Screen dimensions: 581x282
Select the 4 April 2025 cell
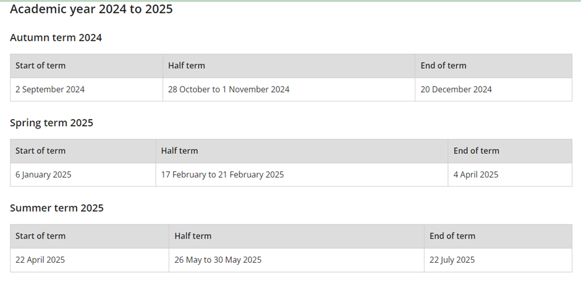510,174
